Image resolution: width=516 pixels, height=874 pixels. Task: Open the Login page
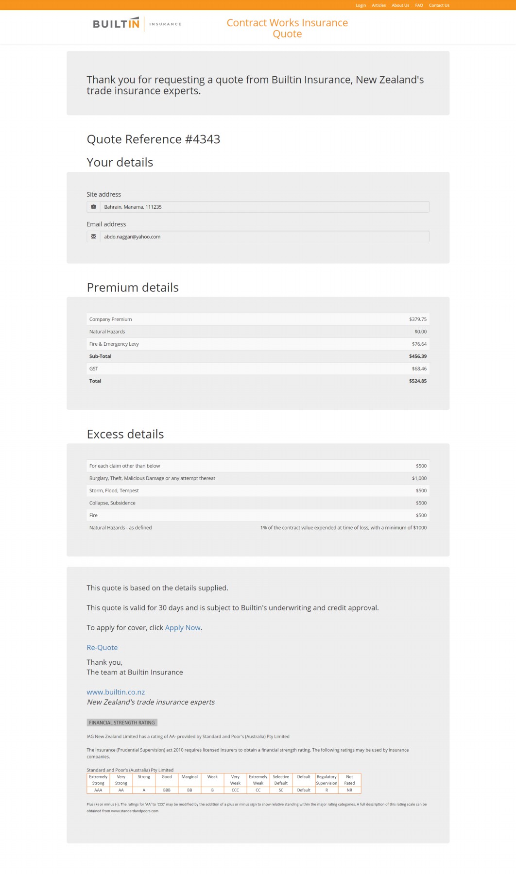361,5
